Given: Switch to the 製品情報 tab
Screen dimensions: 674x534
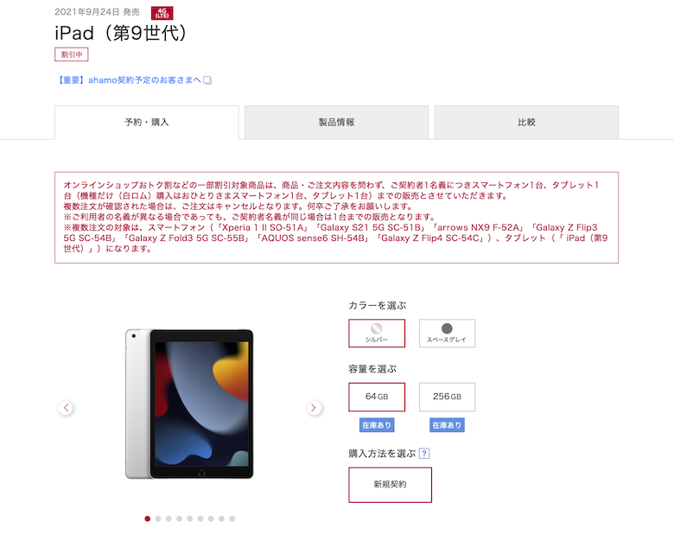Looking at the screenshot, I should point(337,122).
